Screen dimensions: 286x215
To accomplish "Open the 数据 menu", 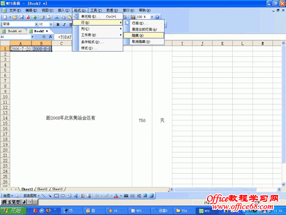I will coord(112,10).
